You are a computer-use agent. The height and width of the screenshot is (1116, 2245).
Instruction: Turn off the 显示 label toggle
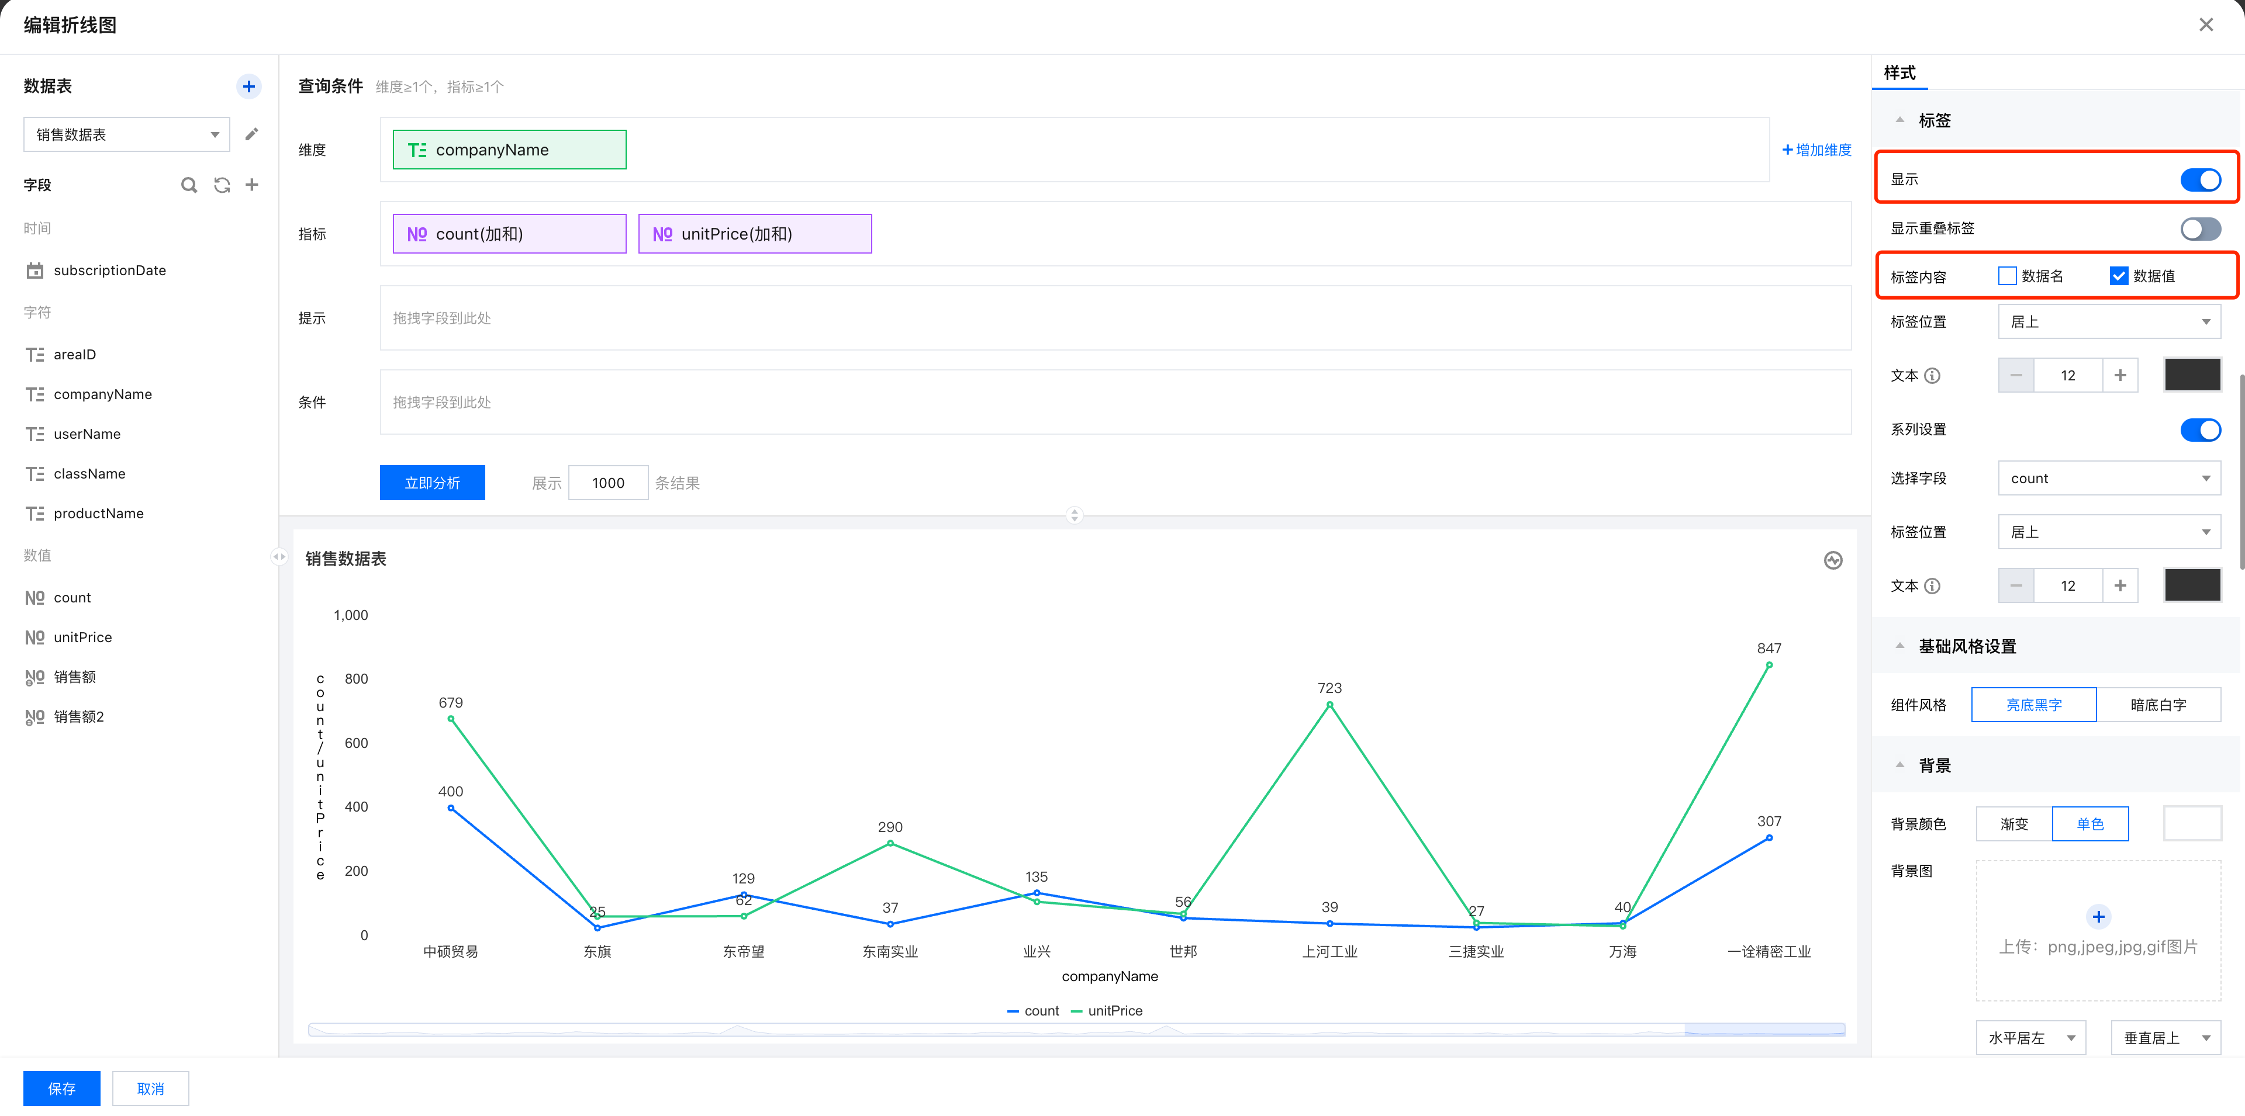[x=2199, y=179]
